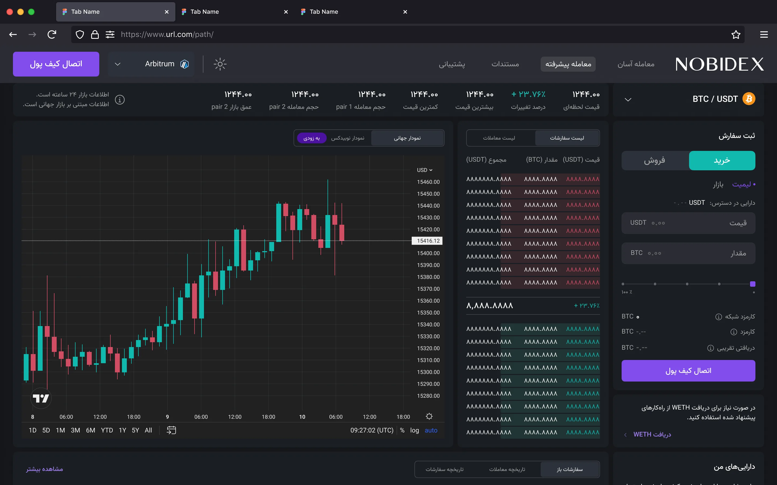Open the chart timezone 09:27:02 (UTC) menu

372,430
